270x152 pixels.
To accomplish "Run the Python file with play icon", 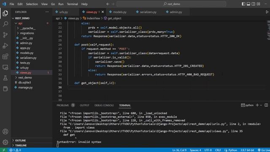I will [x=267, y=12].
